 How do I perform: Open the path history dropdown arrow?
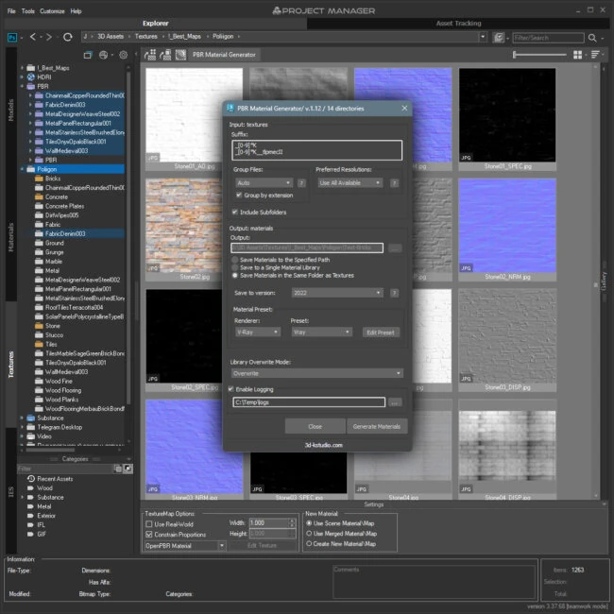pyautogui.click(x=483, y=37)
